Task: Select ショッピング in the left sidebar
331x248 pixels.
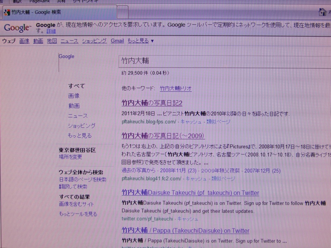Action: [x=82, y=126]
